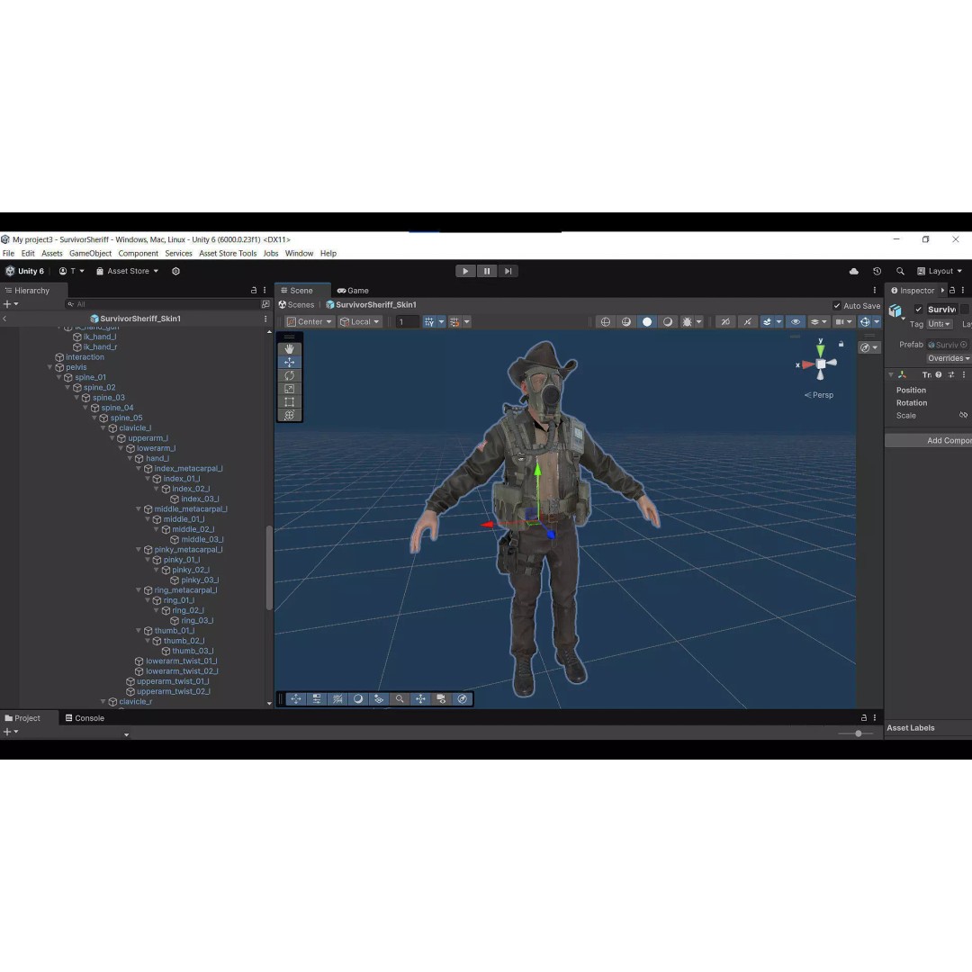Open the Layout dropdown
The width and height of the screenshot is (972, 972).
[x=940, y=271]
